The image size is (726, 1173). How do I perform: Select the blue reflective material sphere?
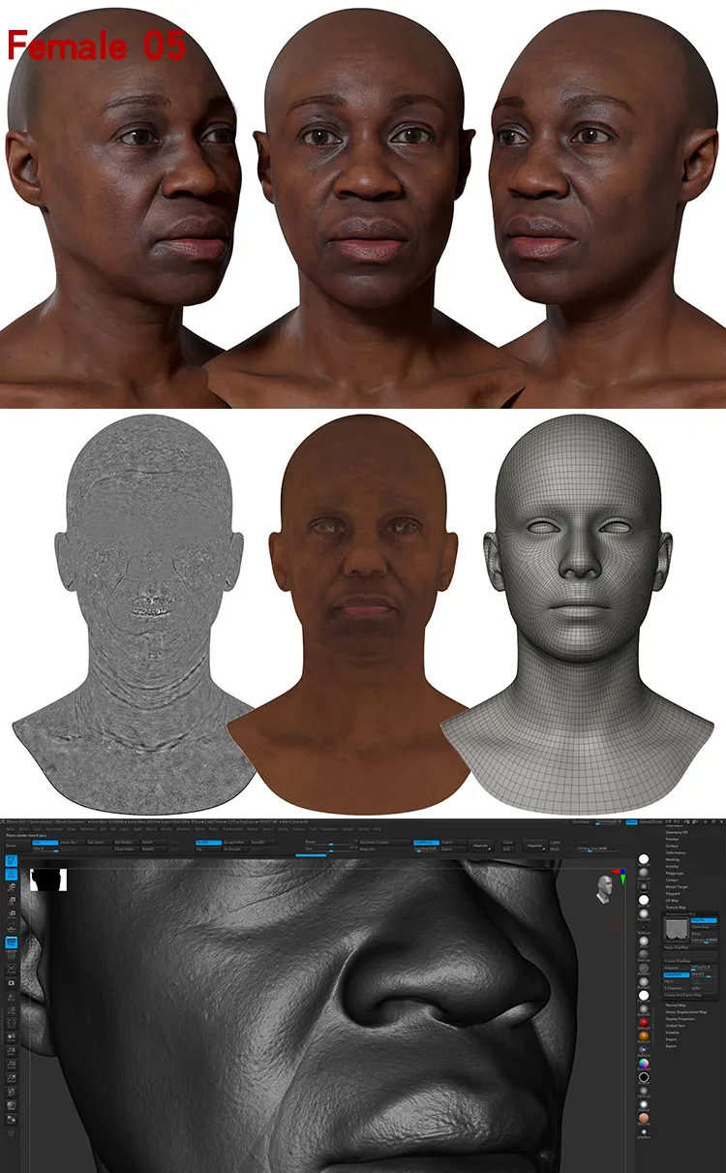644,1049
